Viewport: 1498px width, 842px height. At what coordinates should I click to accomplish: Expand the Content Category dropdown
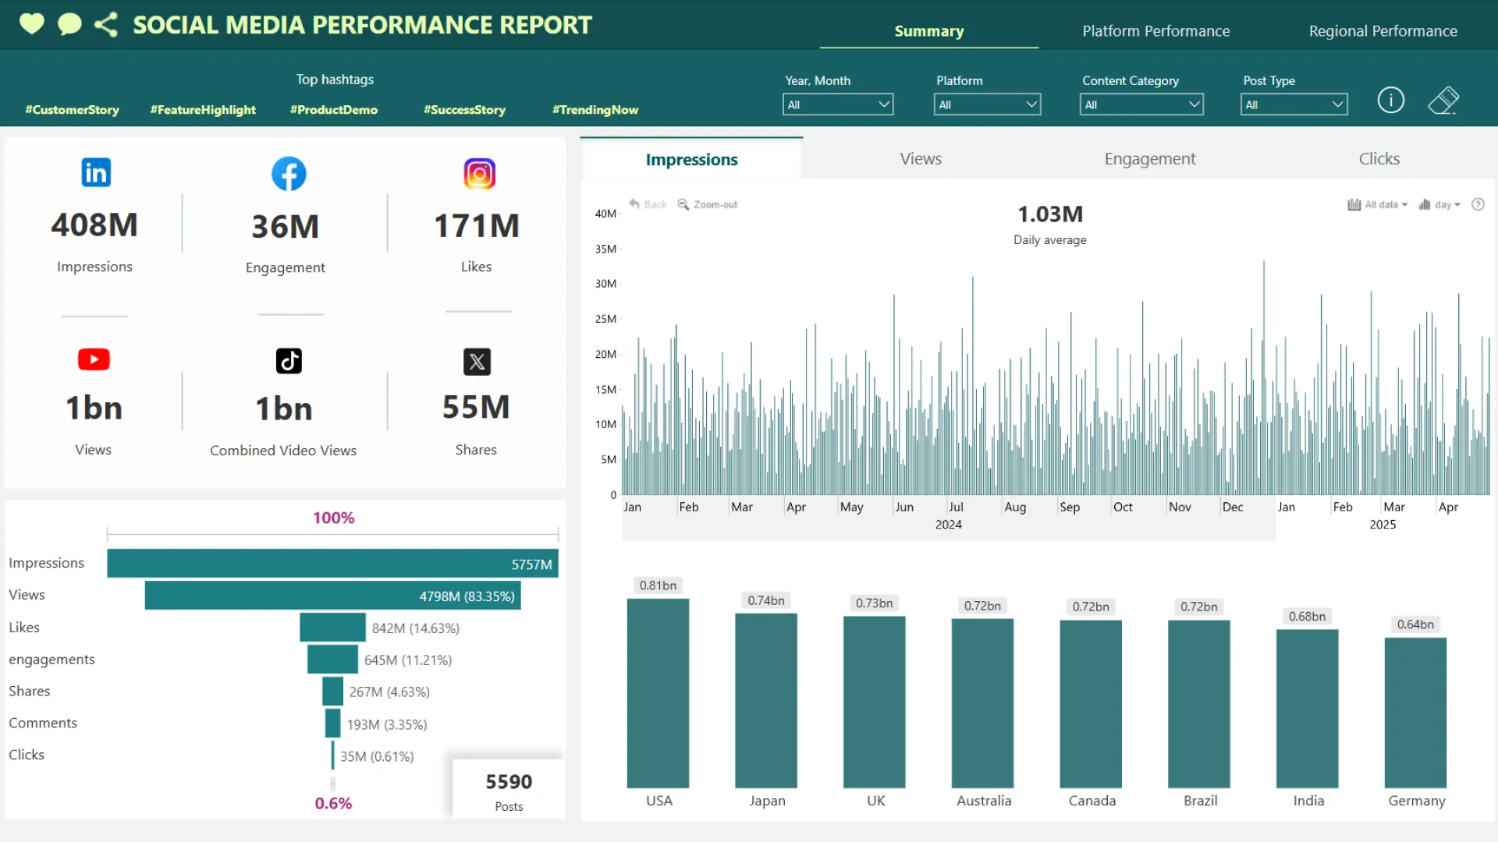1141,104
